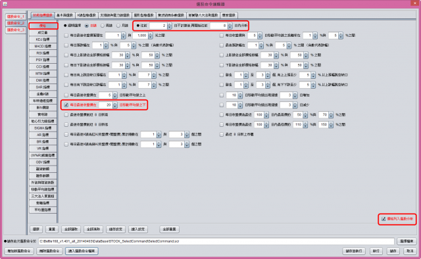Open the DMI 指標 category
The height and width of the screenshot is (259, 421).
(43, 80)
